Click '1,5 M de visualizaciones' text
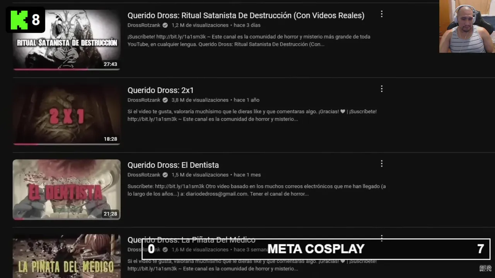 [x=200, y=175]
